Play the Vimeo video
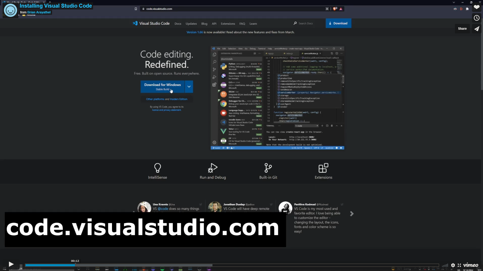The height and width of the screenshot is (271, 483). [x=11, y=264]
